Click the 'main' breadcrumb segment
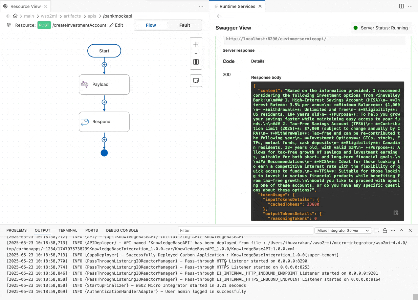The width and height of the screenshot is (418, 300). click(x=29, y=16)
